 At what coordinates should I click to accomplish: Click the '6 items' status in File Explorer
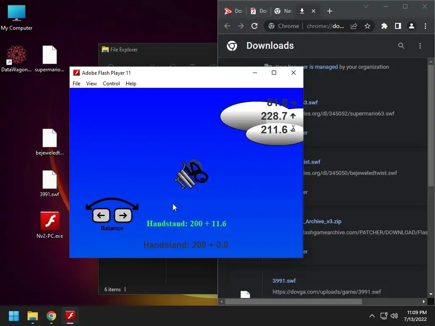click(112, 289)
